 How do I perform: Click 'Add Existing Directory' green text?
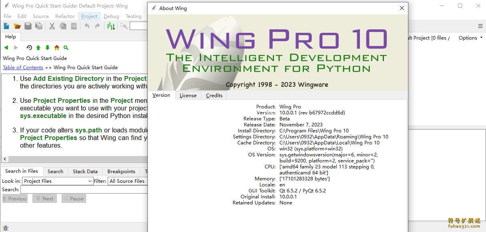[68, 78]
